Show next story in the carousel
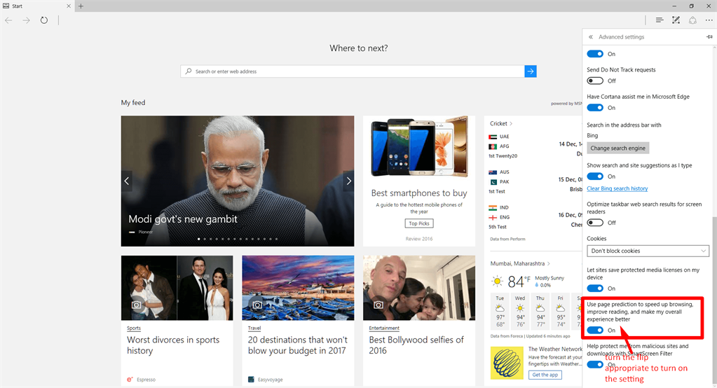 [348, 181]
